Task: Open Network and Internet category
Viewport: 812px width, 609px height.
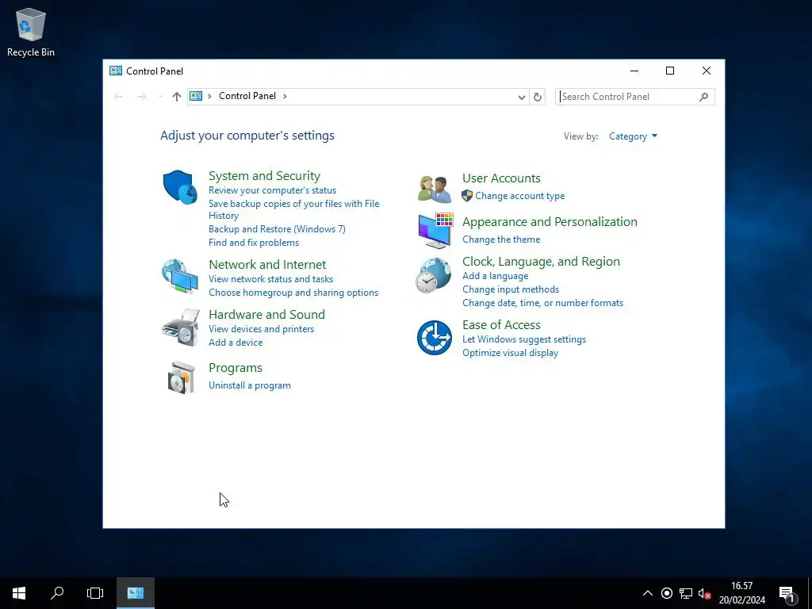Action: pos(267,264)
